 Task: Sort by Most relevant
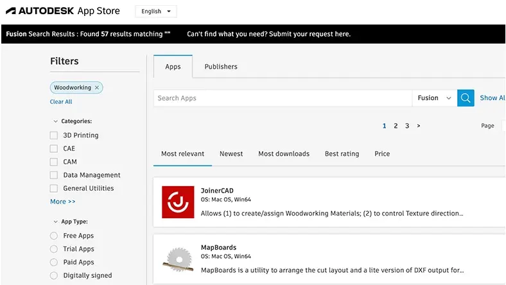pos(182,154)
